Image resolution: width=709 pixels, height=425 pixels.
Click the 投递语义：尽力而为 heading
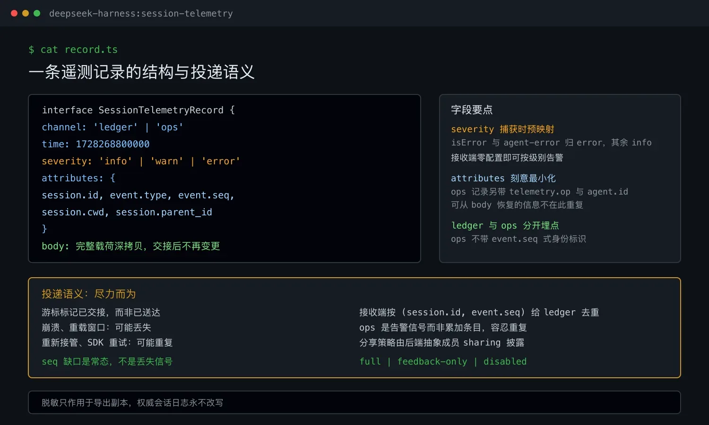[89, 294]
